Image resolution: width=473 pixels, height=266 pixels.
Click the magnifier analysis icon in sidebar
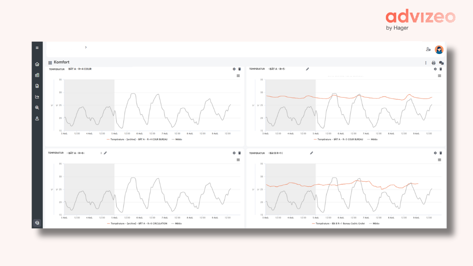point(37,108)
